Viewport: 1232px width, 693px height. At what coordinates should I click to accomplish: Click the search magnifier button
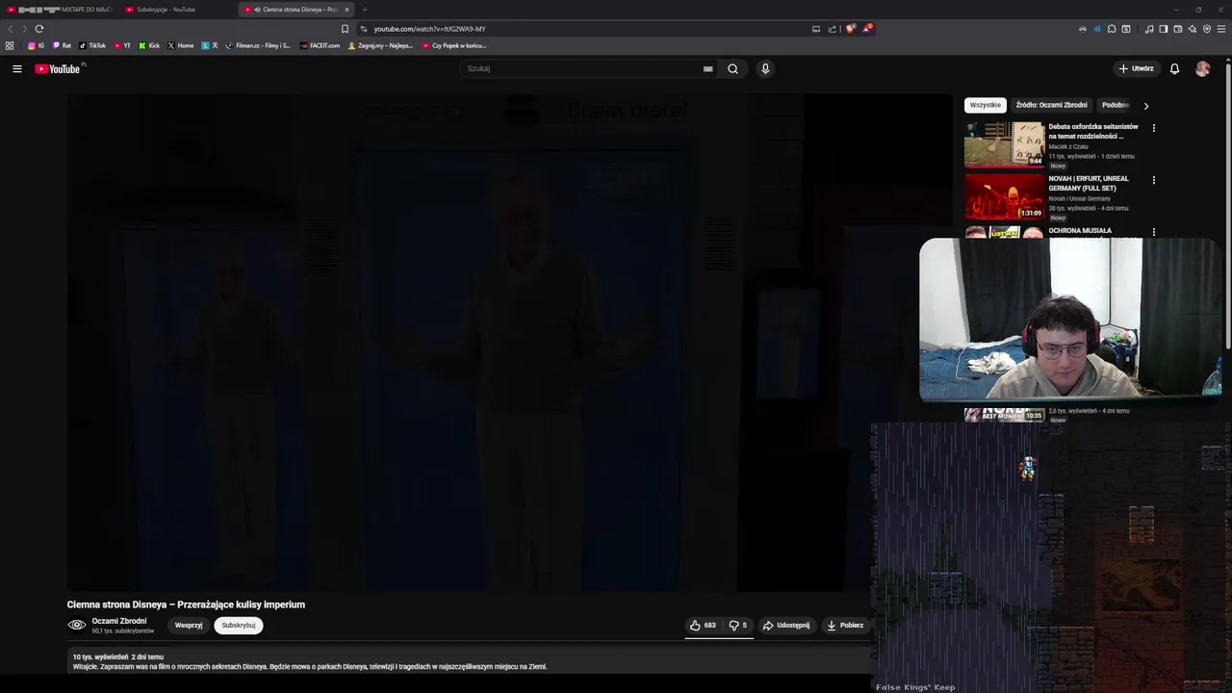click(732, 68)
